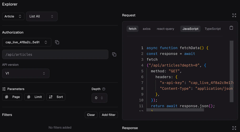This screenshot has width=240, height=132.
Task: Add the Page parameter
Action: [12, 97]
